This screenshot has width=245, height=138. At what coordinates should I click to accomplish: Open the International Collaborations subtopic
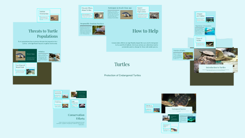click(x=58, y=102)
